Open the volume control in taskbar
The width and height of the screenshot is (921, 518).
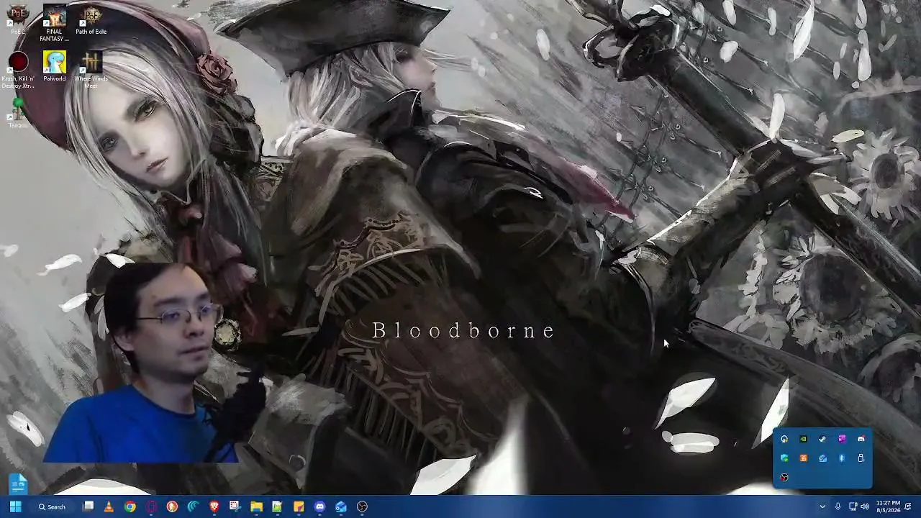(865, 506)
